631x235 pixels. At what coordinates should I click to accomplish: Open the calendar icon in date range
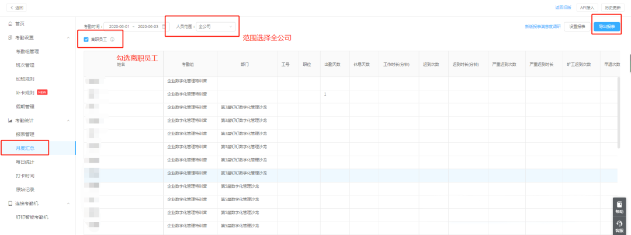tap(164, 27)
